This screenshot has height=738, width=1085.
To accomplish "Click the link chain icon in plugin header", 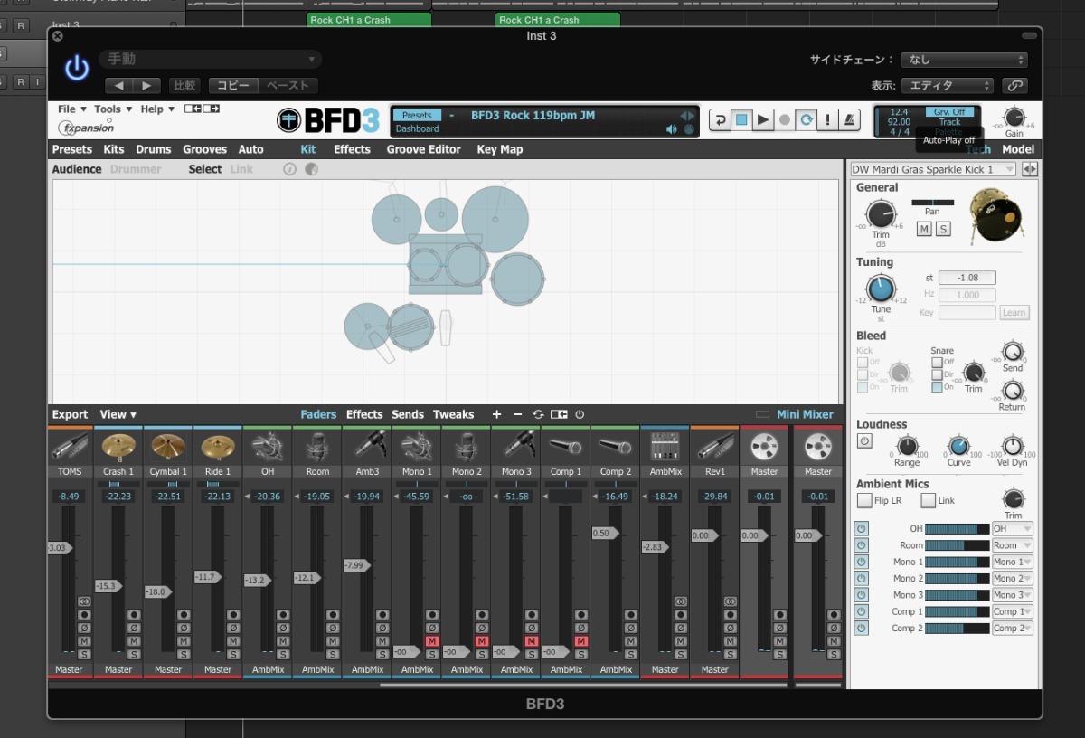I will [x=1014, y=86].
